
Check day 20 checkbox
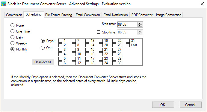[101, 45]
